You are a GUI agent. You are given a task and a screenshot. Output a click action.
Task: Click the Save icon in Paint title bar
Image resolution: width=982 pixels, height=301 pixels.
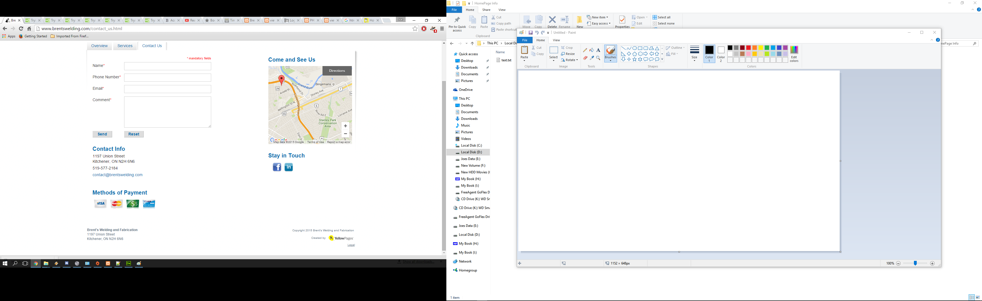(530, 33)
